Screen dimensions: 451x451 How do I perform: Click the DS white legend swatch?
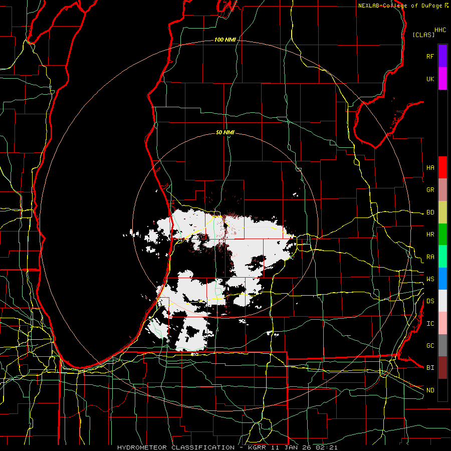(442, 301)
